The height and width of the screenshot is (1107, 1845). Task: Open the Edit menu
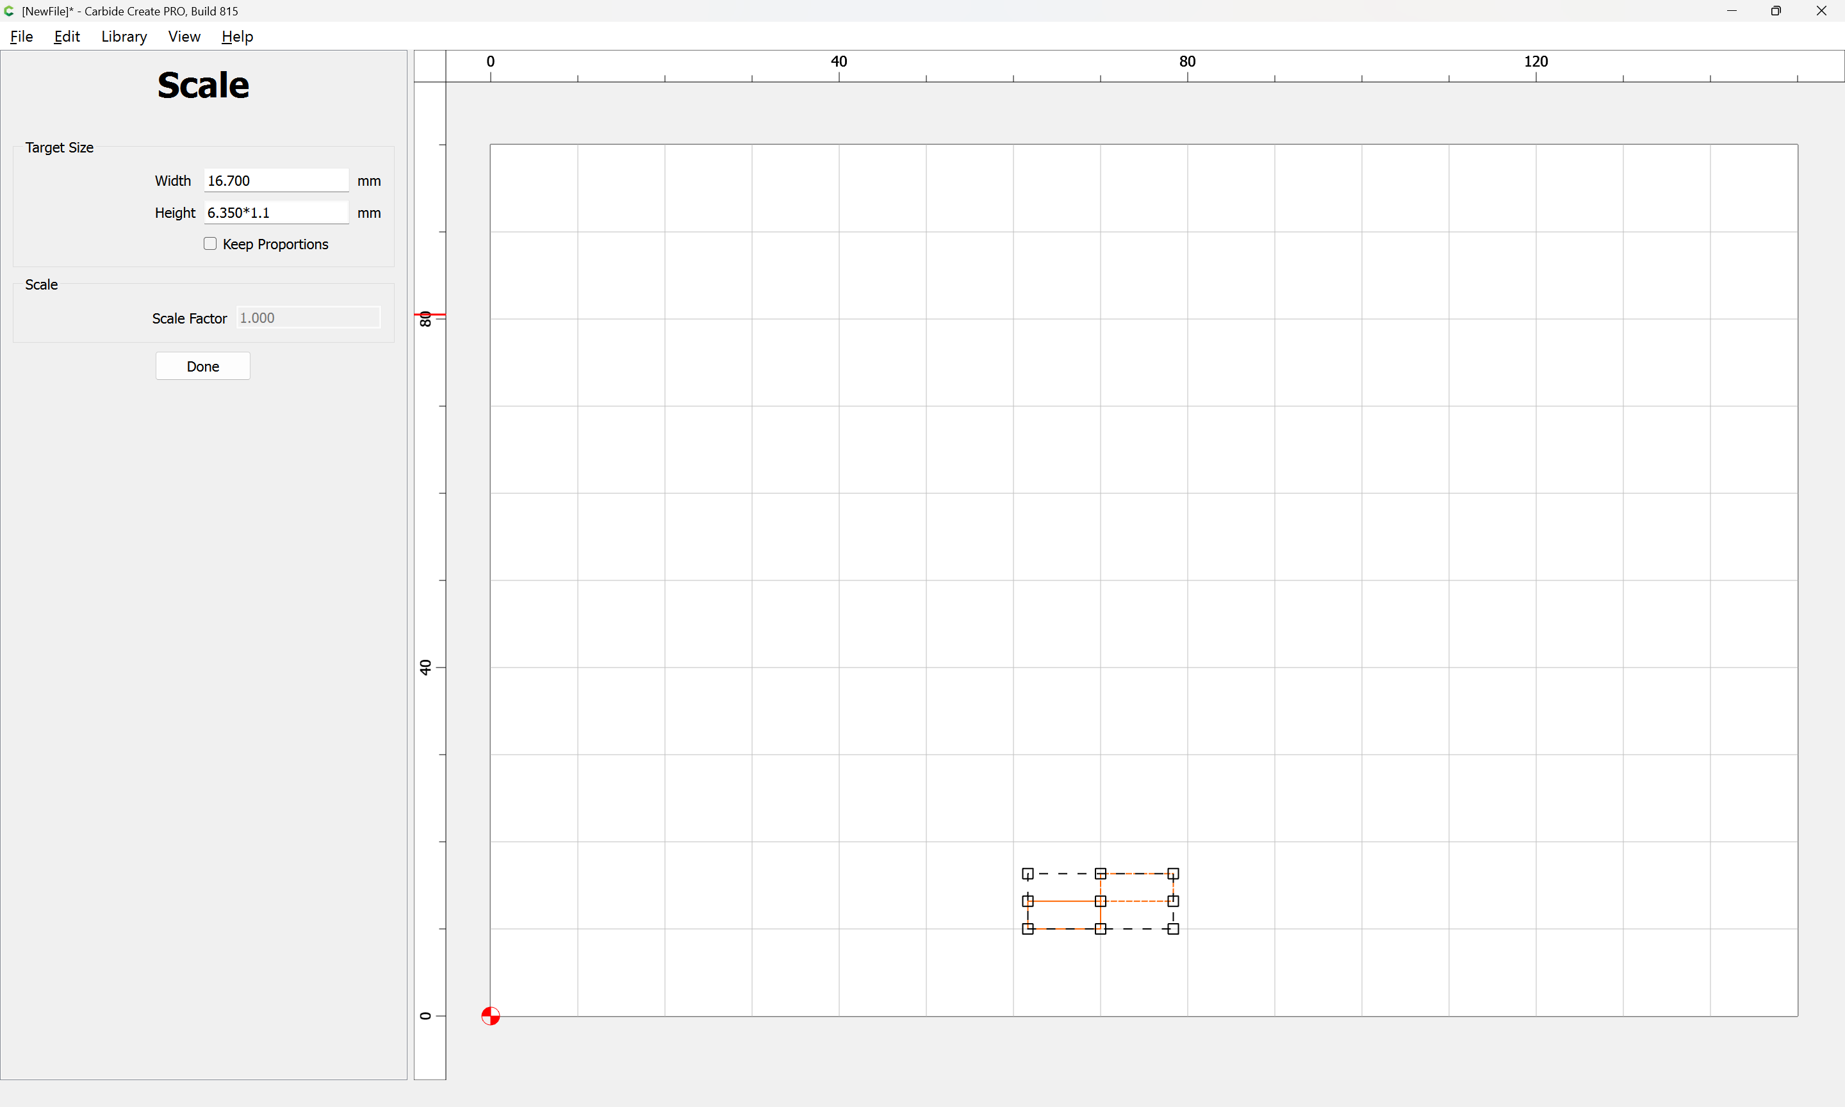point(67,37)
